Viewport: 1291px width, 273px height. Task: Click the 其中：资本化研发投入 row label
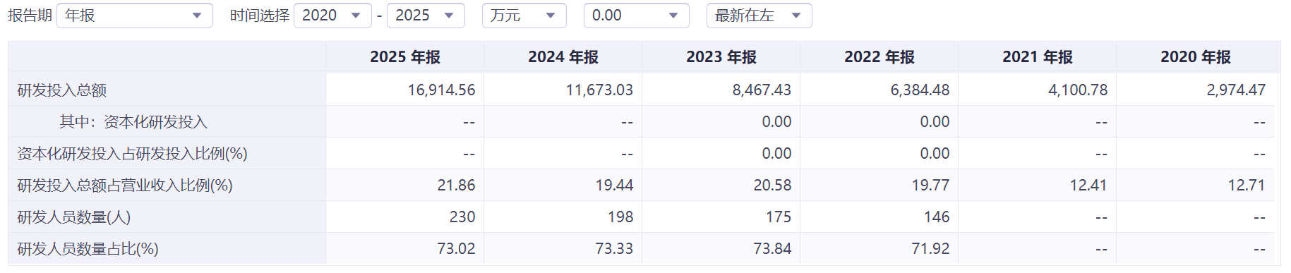[x=133, y=122]
